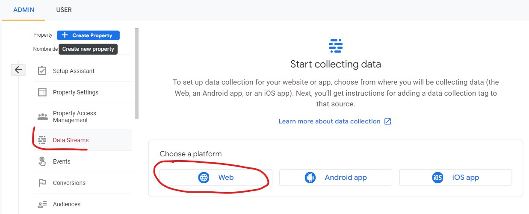Click the Conversions flag icon
This screenshot has height=214, width=529.
point(42,183)
